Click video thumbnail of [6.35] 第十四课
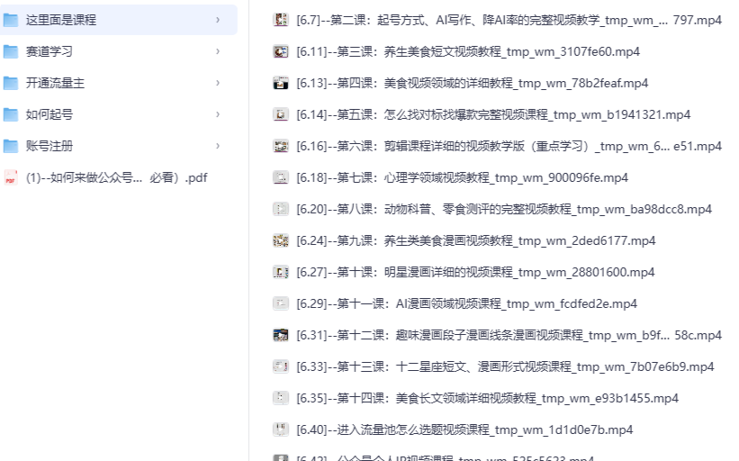Screen dimensions: 739x461 point(281,398)
